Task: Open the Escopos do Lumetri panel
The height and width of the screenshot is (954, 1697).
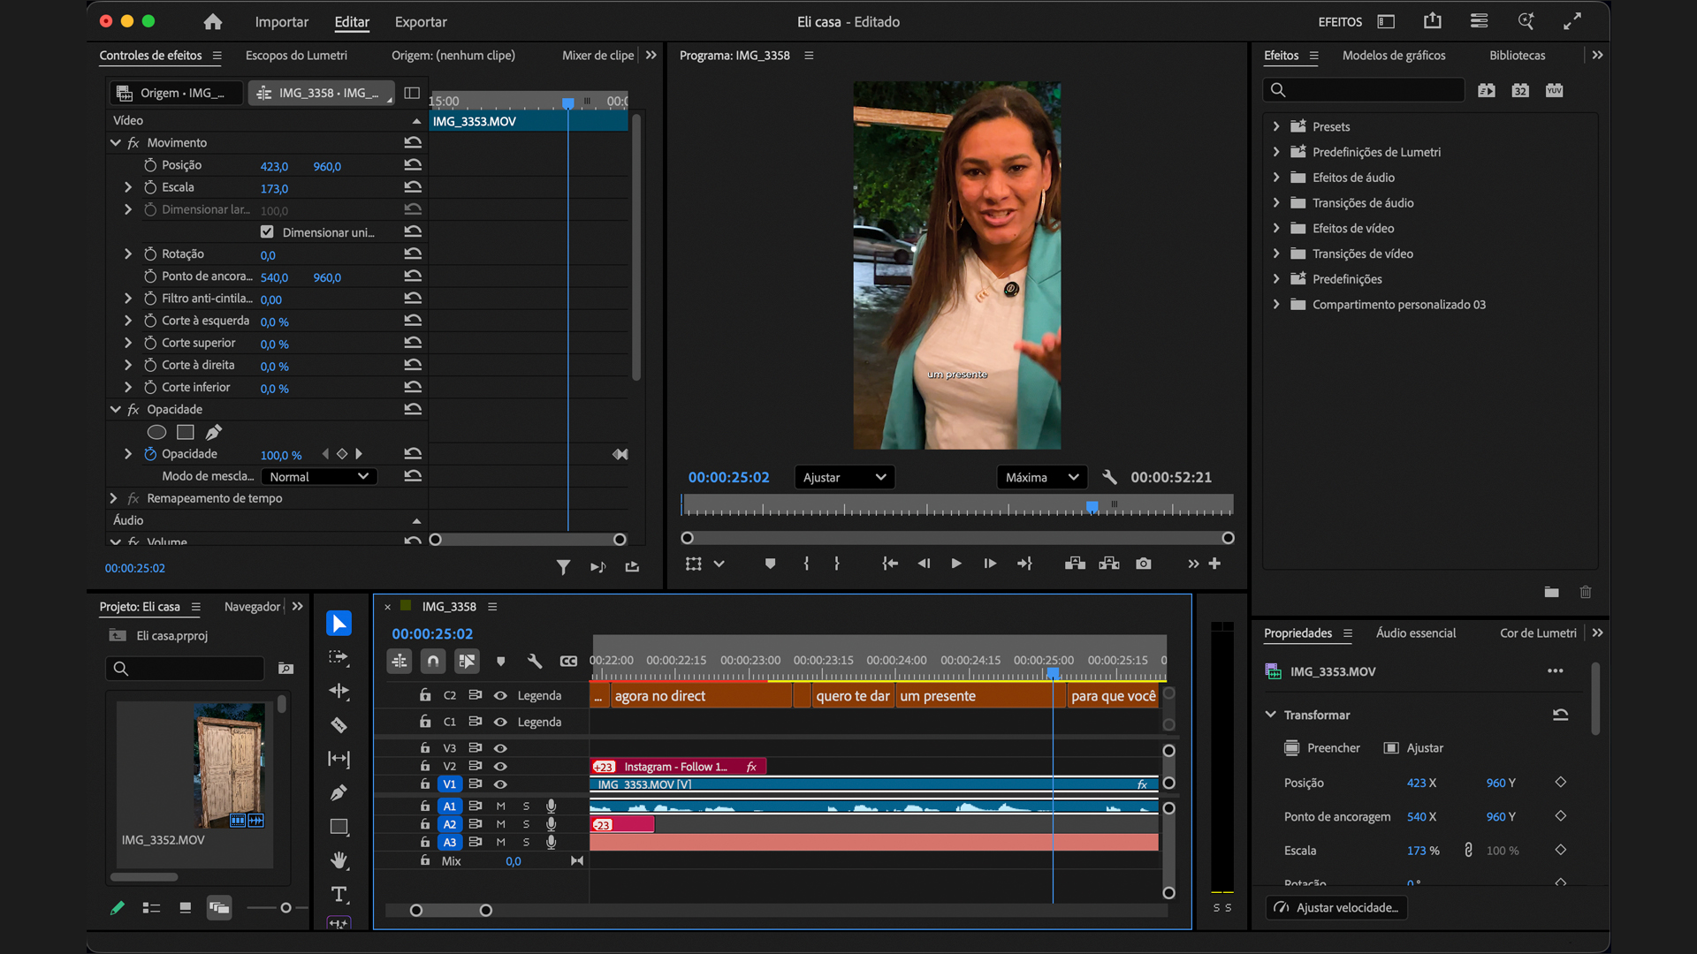Action: click(x=297, y=55)
